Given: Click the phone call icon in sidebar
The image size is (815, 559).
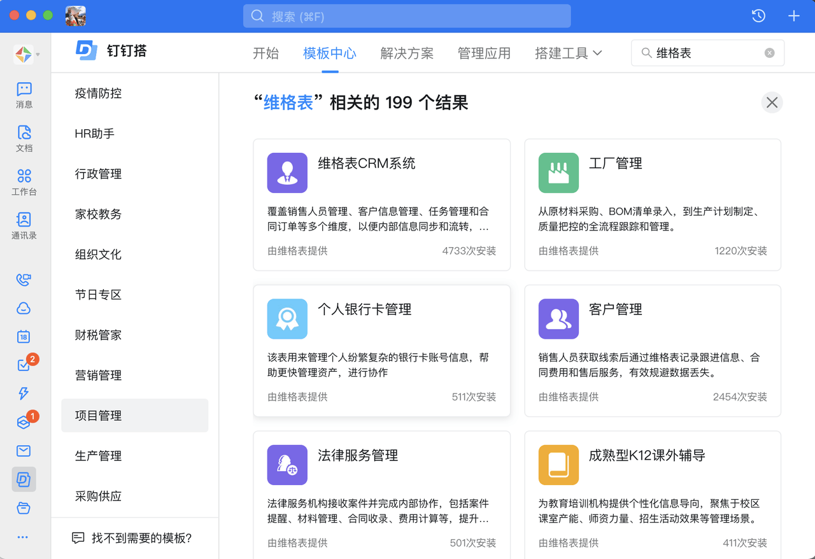Looking at the screenshot, I should tap(24, 279).
